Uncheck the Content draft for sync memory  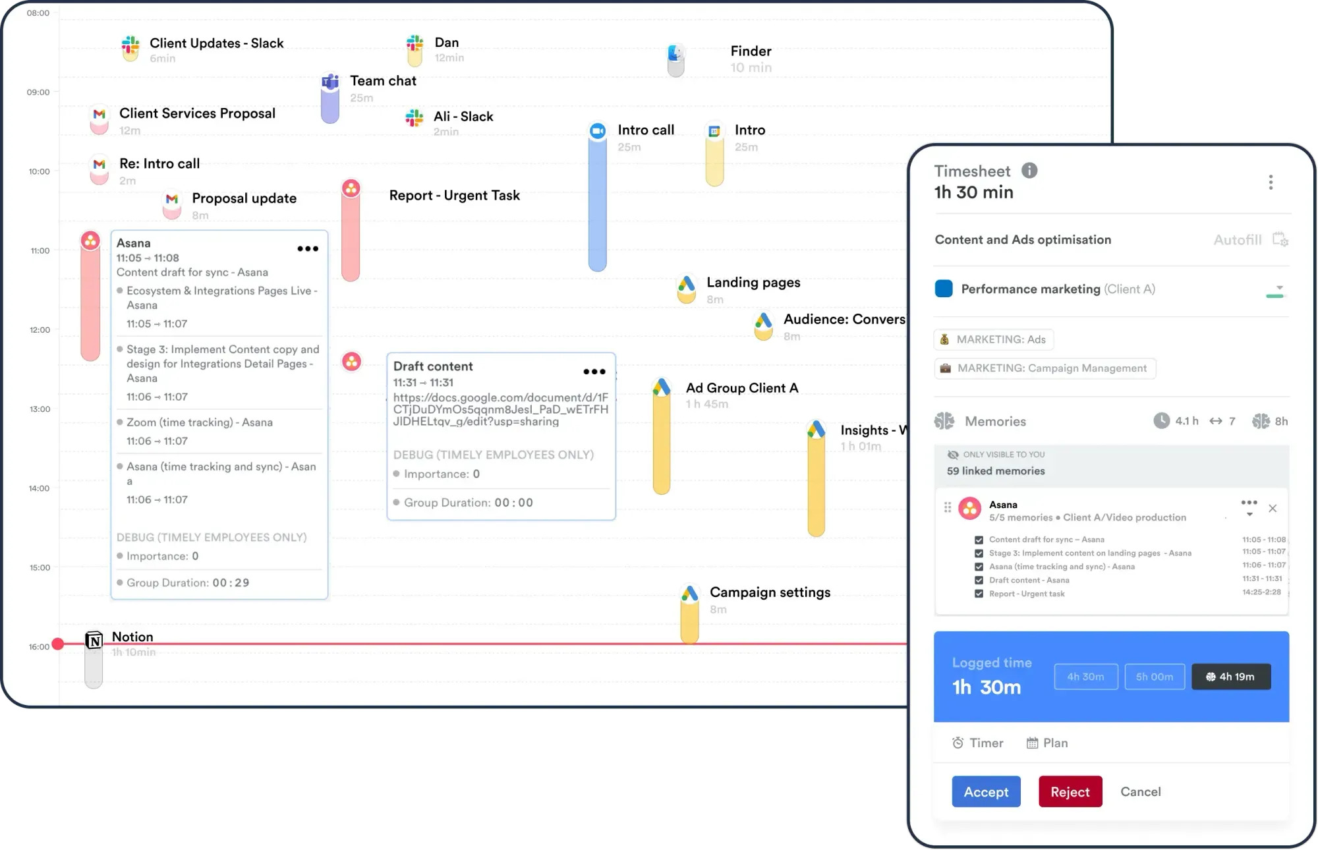979,540
